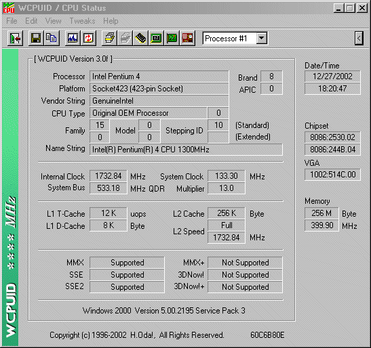Click the Family value 15
371x348 pixels.
click(100, 125)
